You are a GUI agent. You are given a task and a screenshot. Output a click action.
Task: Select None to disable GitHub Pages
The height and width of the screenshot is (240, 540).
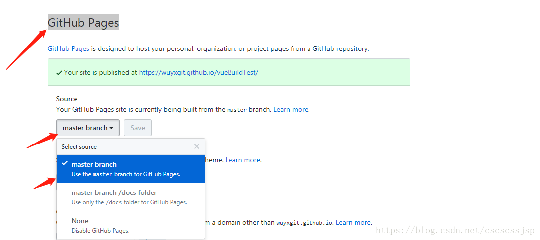(x=131, y=225)
